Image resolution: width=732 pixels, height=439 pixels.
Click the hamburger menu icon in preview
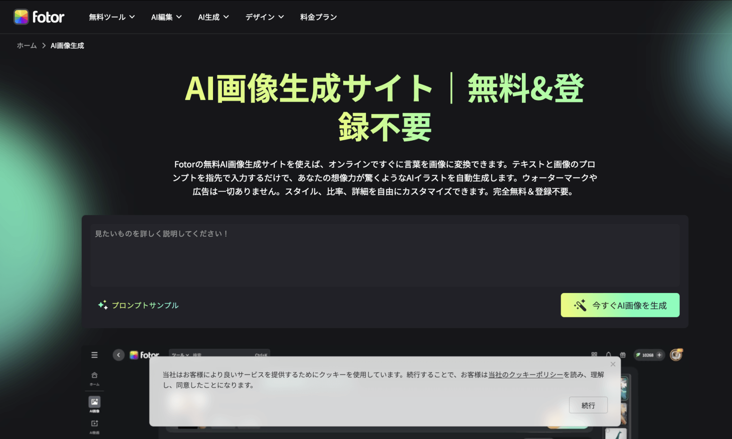[94, 355]
